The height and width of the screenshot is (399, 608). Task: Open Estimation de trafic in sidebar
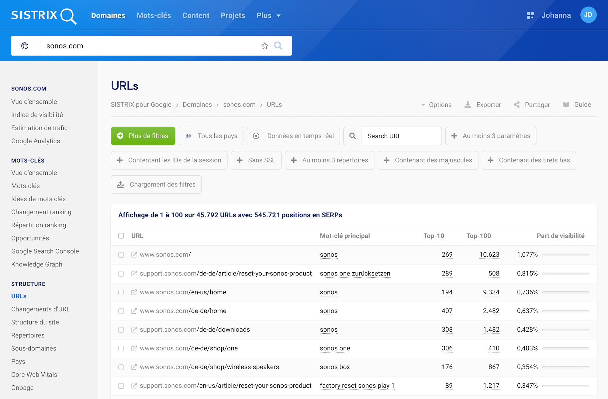click(x=40, y=128)
